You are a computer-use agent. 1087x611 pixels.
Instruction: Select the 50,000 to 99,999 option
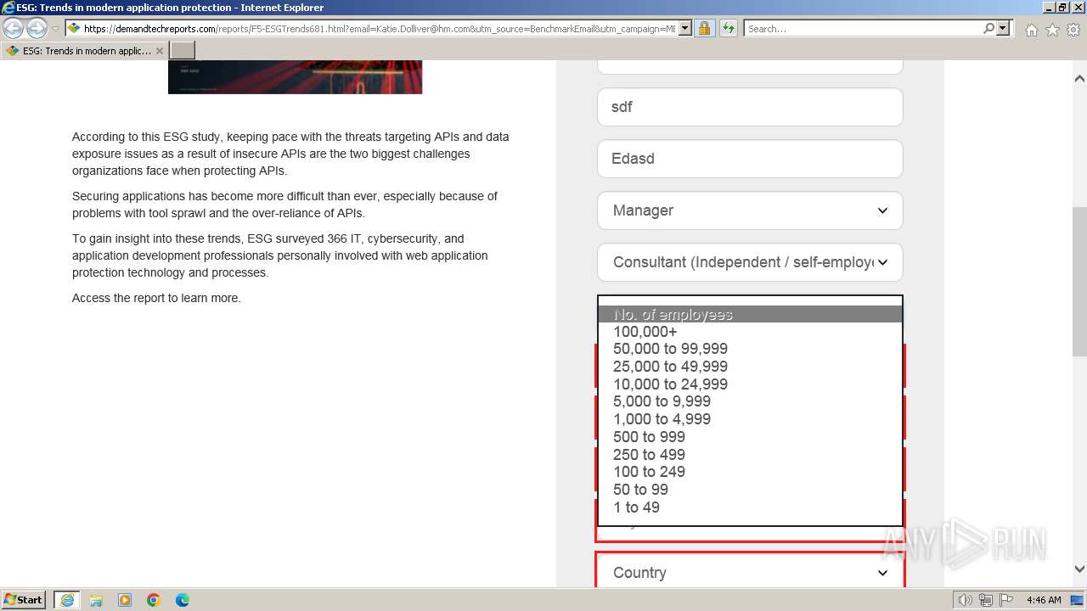tap(750, 349)
